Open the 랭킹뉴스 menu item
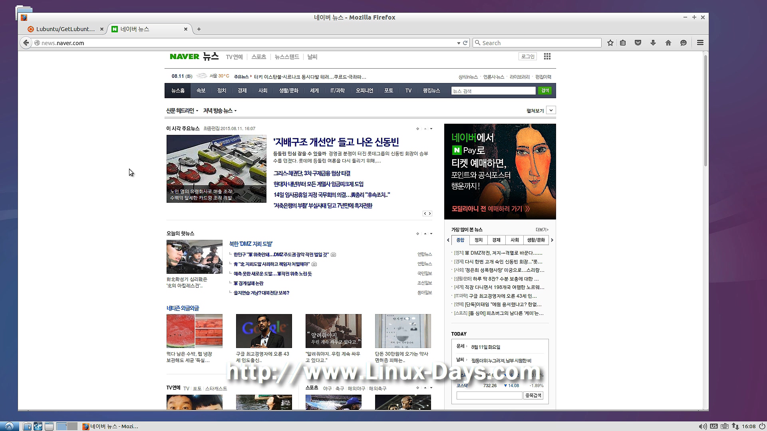The width and height of the screenshot is (767, 431). [x=431, y=91]
